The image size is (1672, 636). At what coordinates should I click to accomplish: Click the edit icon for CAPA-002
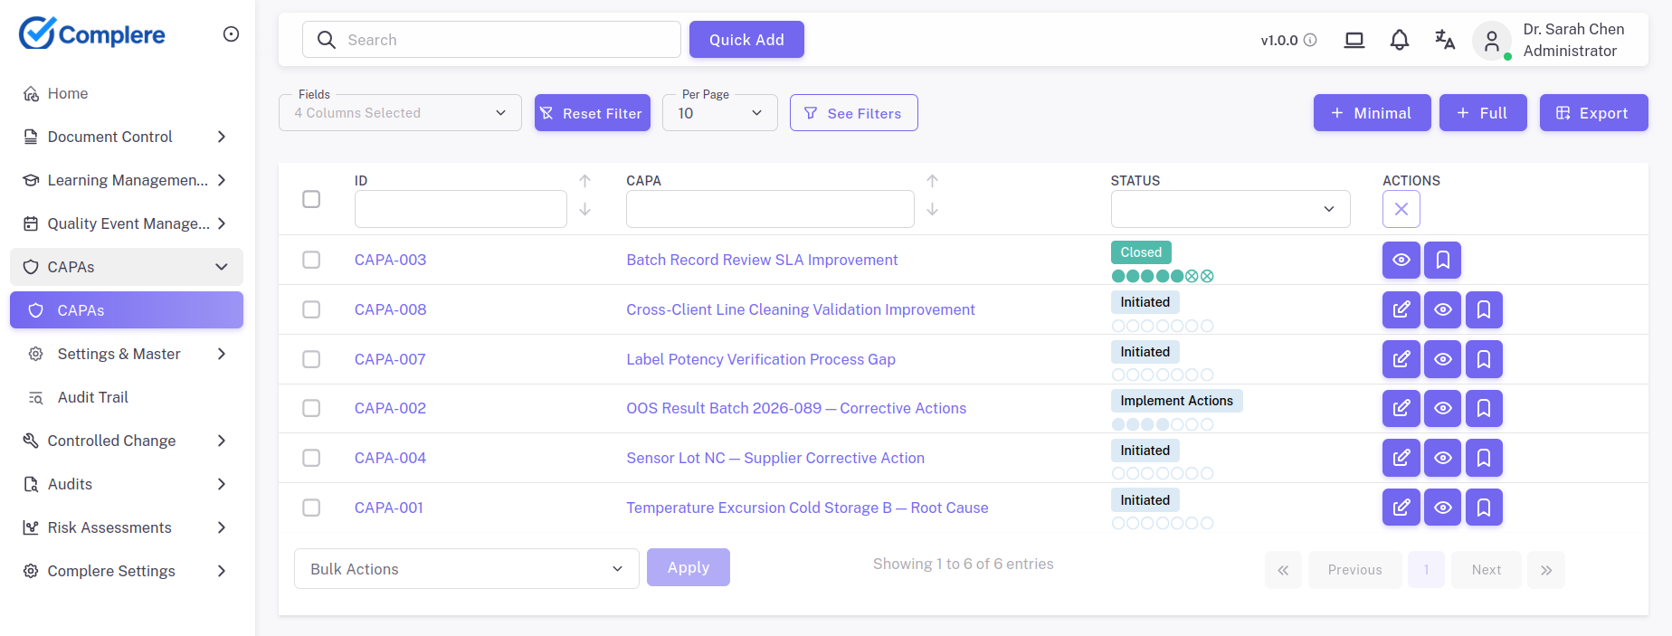pyautogui.click(x=1401, y=408)
